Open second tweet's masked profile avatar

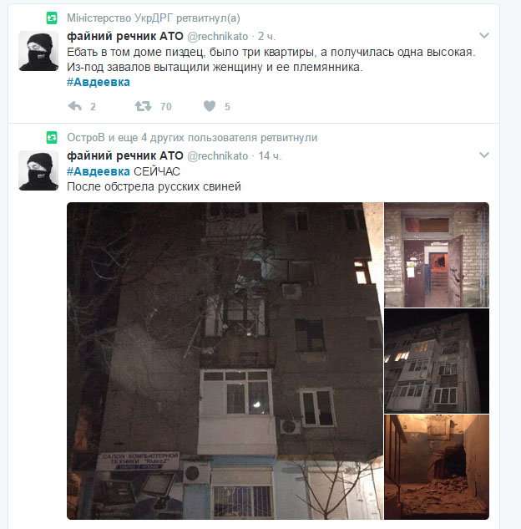38,170
